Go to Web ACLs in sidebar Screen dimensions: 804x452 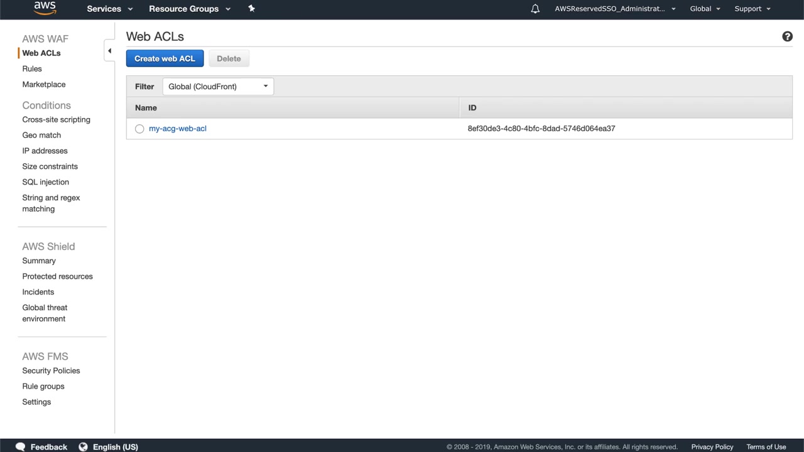coord(41,53)
